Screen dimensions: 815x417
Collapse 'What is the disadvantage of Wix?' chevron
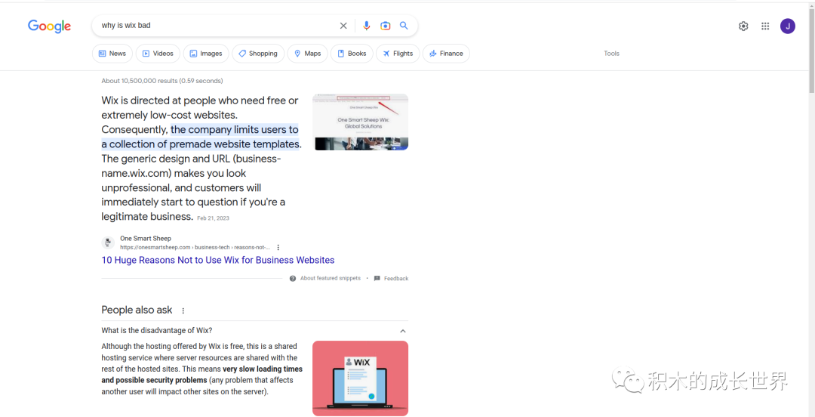click(x=403, y=331)
